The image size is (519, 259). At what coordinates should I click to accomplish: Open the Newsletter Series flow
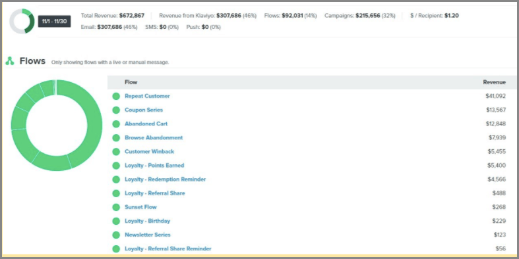tap(148, 235)
